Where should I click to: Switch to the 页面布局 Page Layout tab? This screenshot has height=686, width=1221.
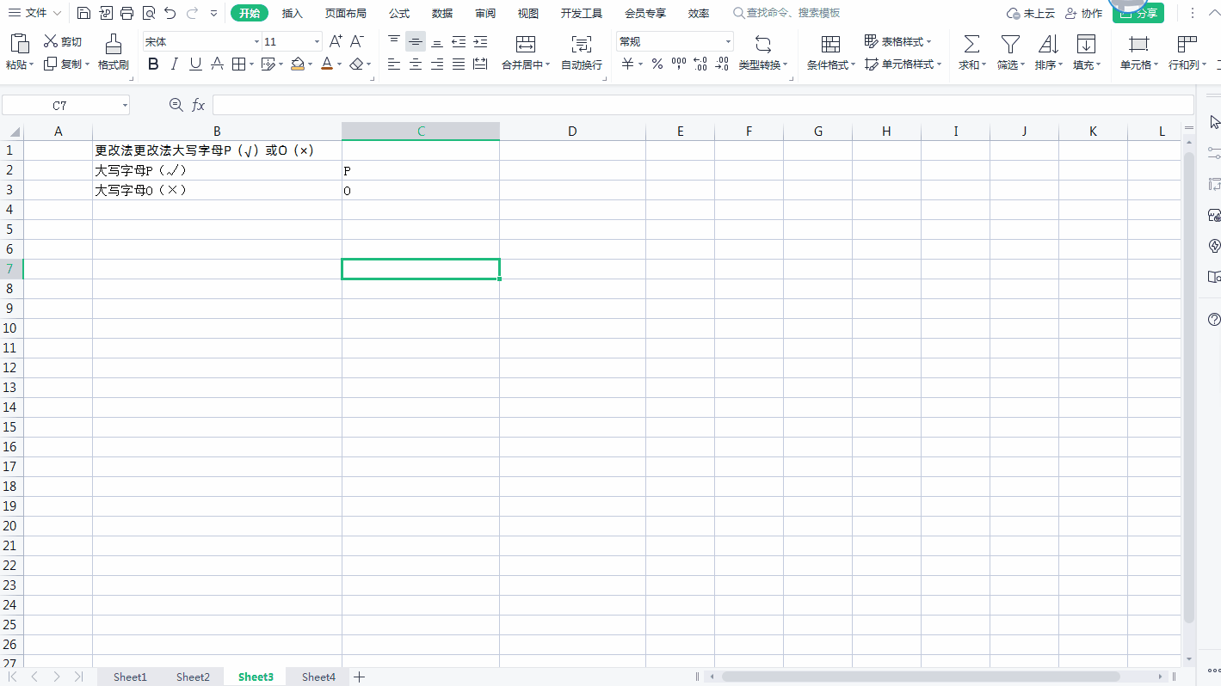tap(346, 13)
